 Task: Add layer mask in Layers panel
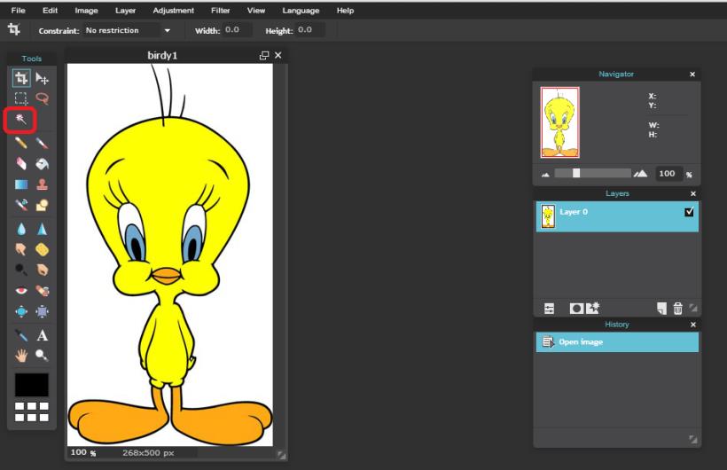pyautogui.click(x=575, y=308)
